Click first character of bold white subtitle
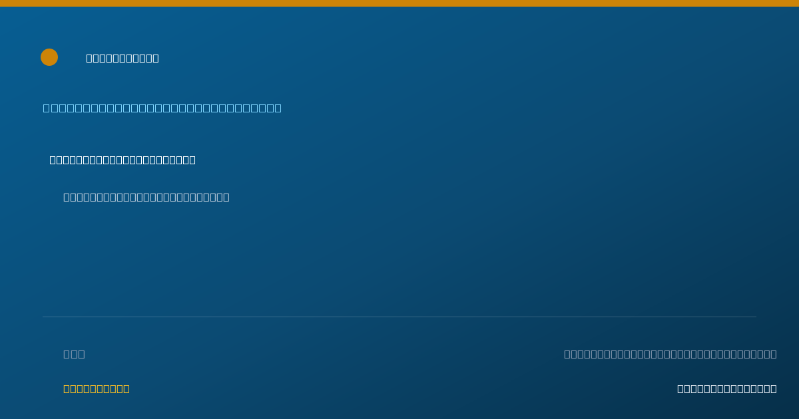Screen dimensions: 799x419 pyautogui.click(x=53, y=160)
